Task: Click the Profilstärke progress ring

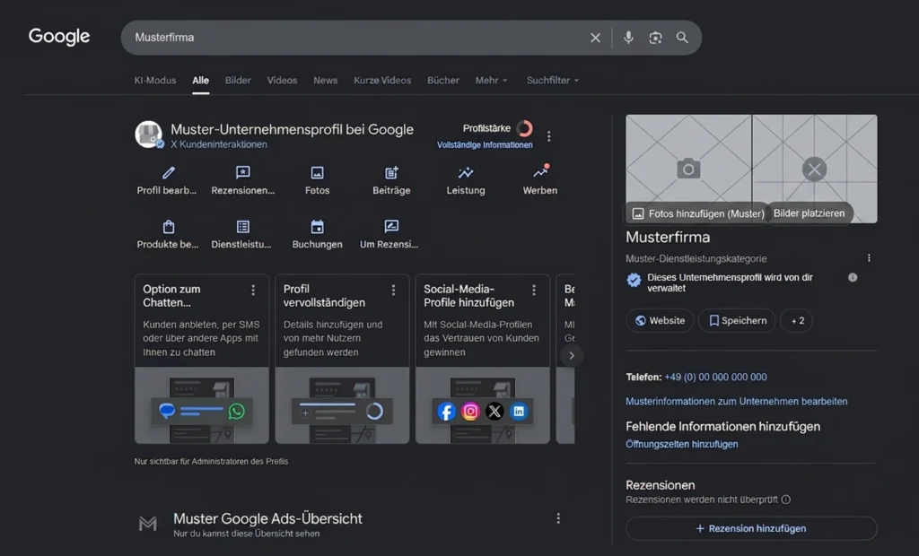Action: [524, 128]
